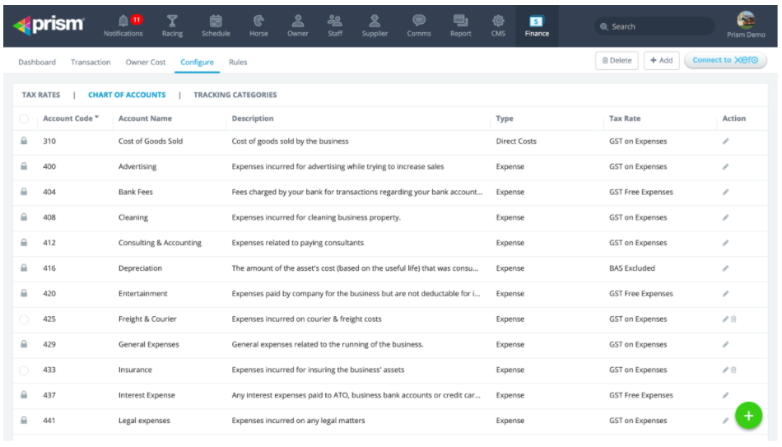Screen dimensions: 782x447
Task: Open the Prism Demo user profile menu
Action: (x=746, y=24)
